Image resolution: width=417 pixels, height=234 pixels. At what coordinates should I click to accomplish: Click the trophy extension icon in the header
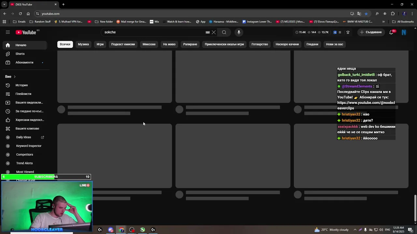point(348,32)
